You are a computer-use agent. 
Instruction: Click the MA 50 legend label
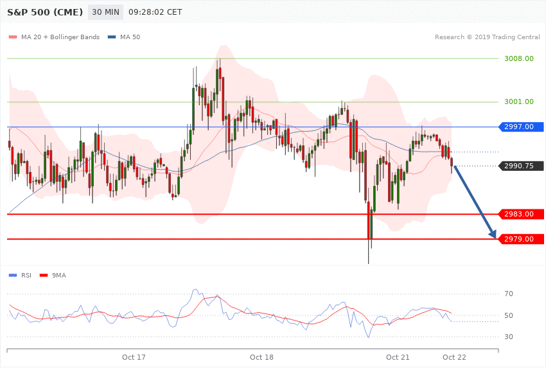pyautogui.click(x=130, y=37)
